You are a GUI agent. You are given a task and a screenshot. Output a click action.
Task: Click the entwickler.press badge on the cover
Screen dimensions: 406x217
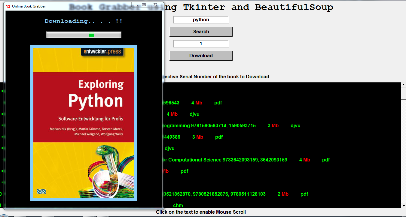point(102,52)
